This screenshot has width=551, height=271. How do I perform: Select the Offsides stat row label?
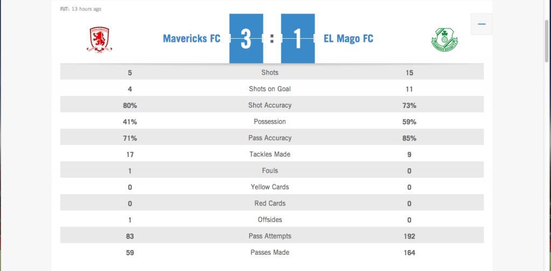tap(270, 220)
